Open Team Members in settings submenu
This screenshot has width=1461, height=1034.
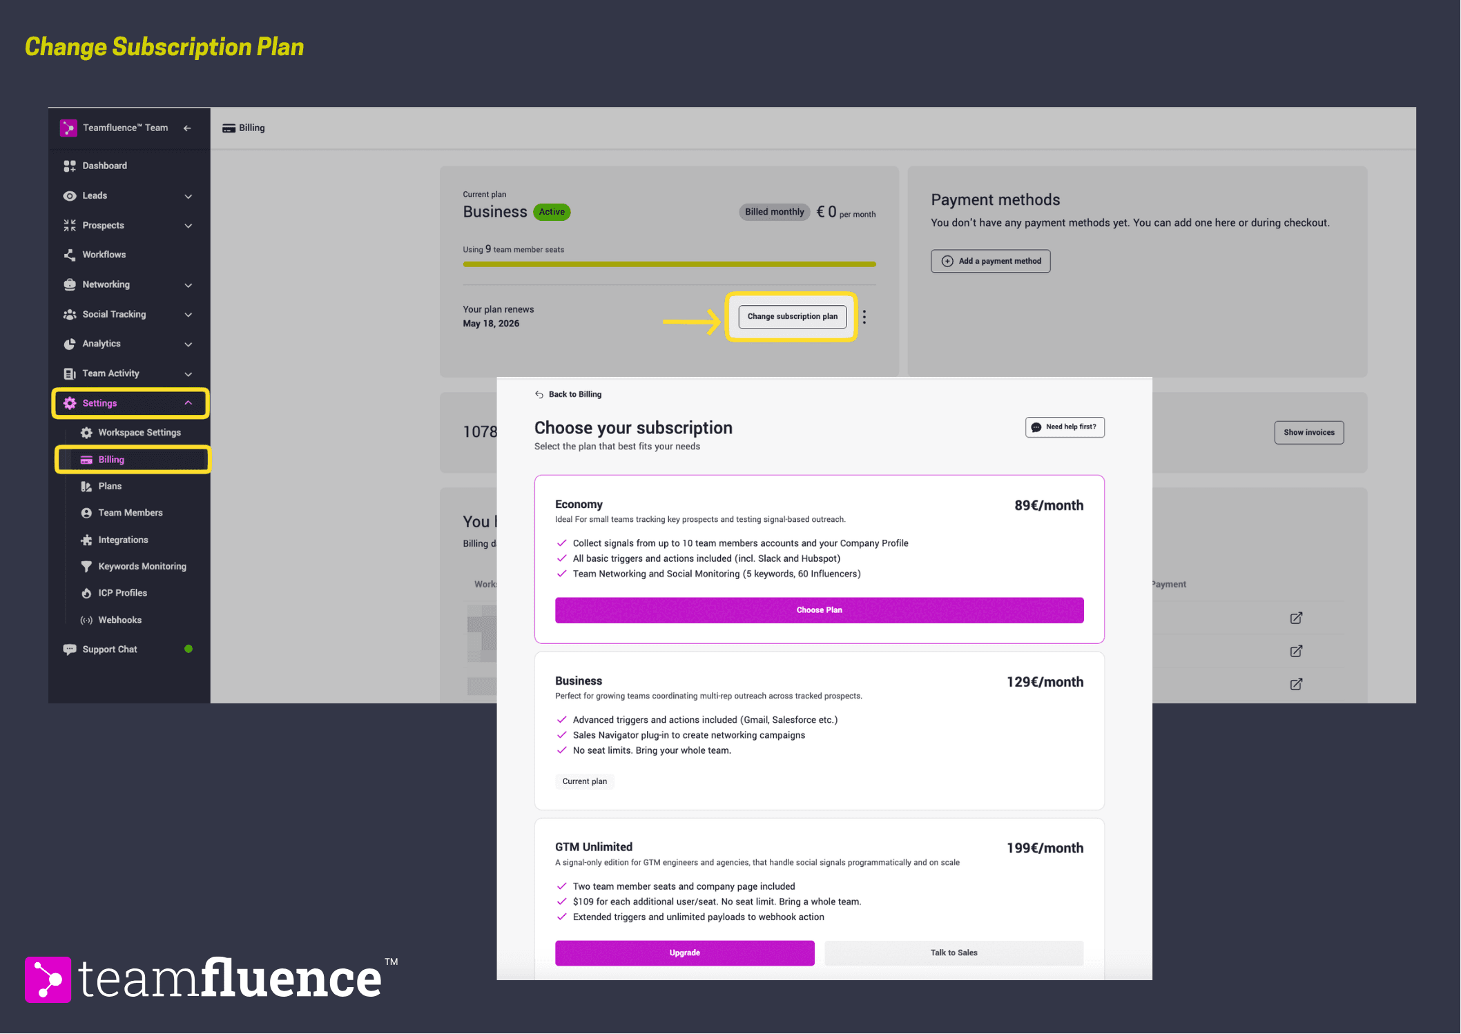pos(130,513)
